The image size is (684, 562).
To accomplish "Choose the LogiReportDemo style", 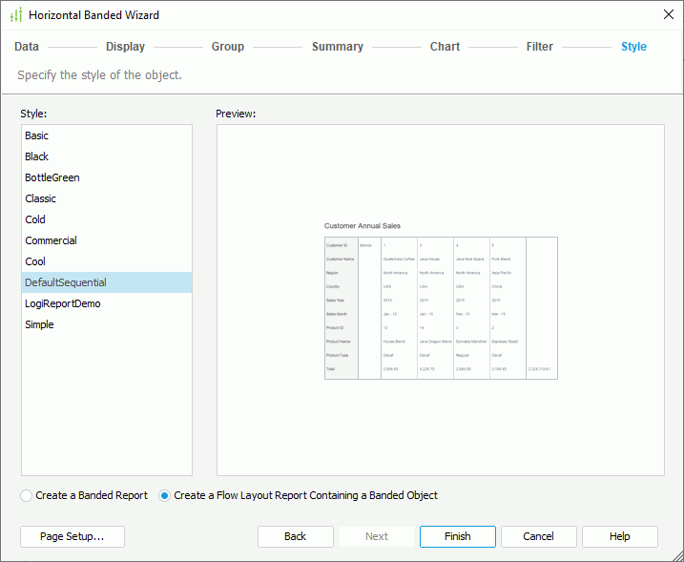I will [63, 303].
